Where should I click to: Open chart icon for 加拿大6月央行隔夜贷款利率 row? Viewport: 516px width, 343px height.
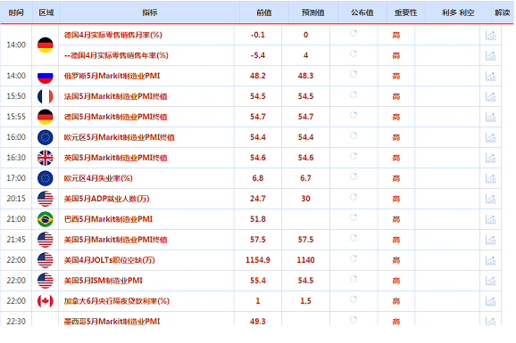490,301
